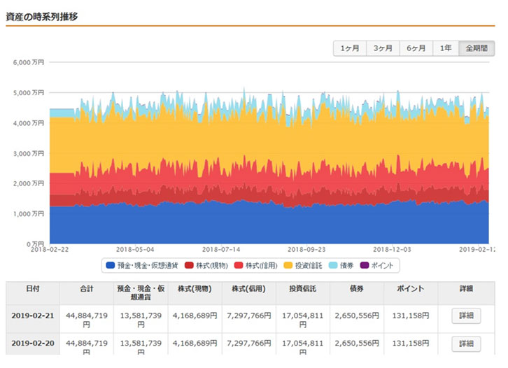Click total 44,884,719円 in 2019-02-21 row
Image resolution: width=508 pixels, height=368 pixels.
pos(87,320)
